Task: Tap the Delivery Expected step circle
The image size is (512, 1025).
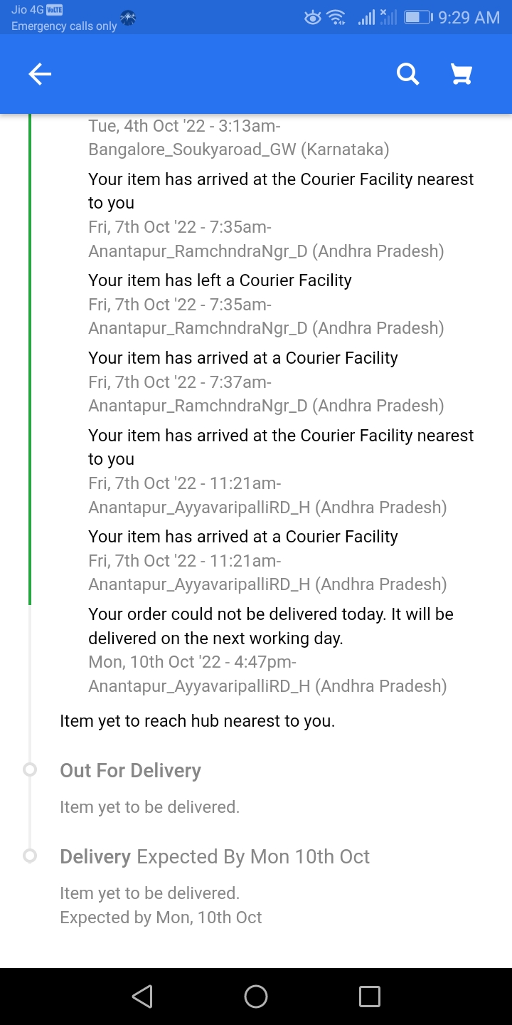Action: 30,856
